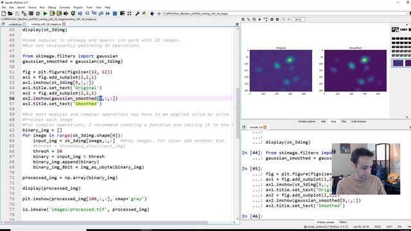Open the Edit menu
Image resolution: width=411 pixels, height=231 pixels.
point(12,7)
